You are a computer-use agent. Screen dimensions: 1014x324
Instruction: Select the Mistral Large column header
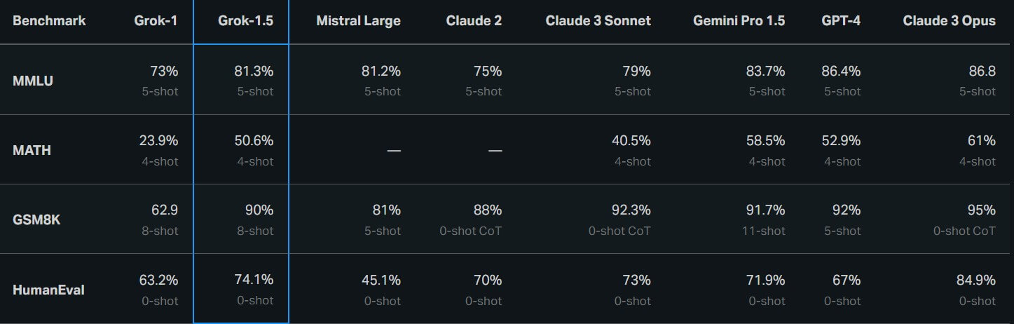tap(358, 21)
